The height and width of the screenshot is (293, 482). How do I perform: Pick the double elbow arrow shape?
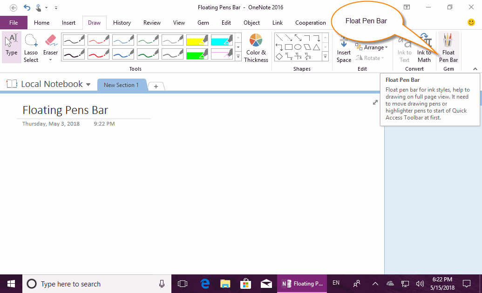click(279, 47)
